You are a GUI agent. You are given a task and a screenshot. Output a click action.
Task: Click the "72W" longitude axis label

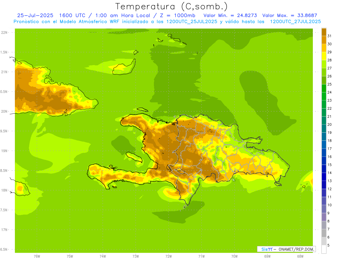[168, 256]
